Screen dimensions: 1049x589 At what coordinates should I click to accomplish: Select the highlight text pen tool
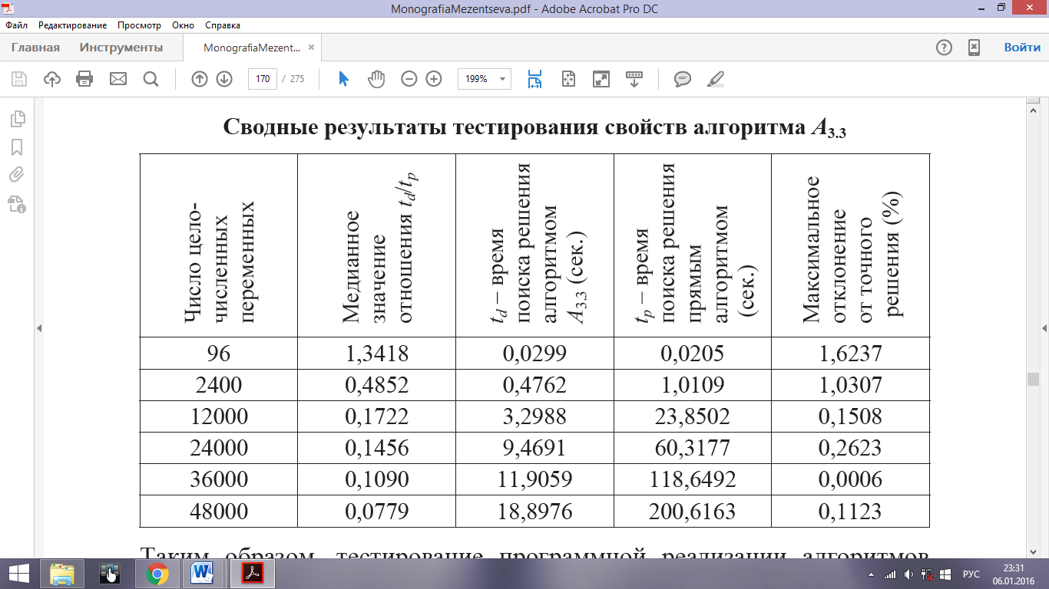[x=715, y=79]
